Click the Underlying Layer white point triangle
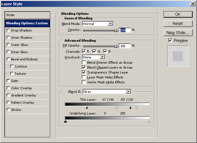The image size is (197, 143). [149, 121]
